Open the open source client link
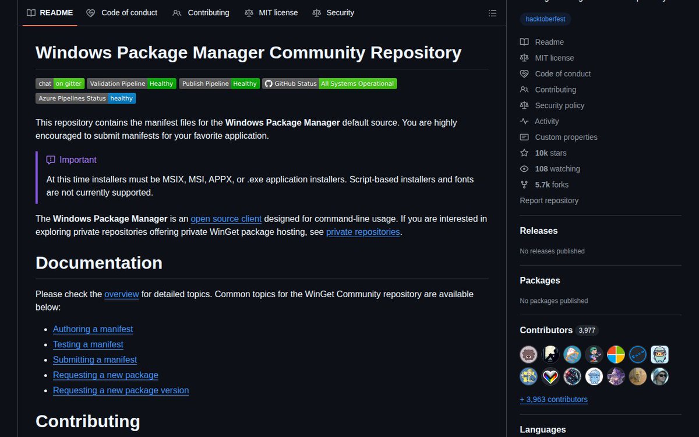 click(x=226, y=218)
